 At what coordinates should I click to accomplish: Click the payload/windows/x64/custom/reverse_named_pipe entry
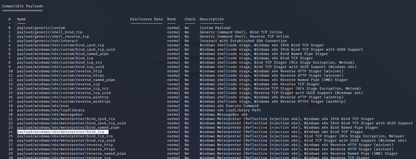[66, 80]
